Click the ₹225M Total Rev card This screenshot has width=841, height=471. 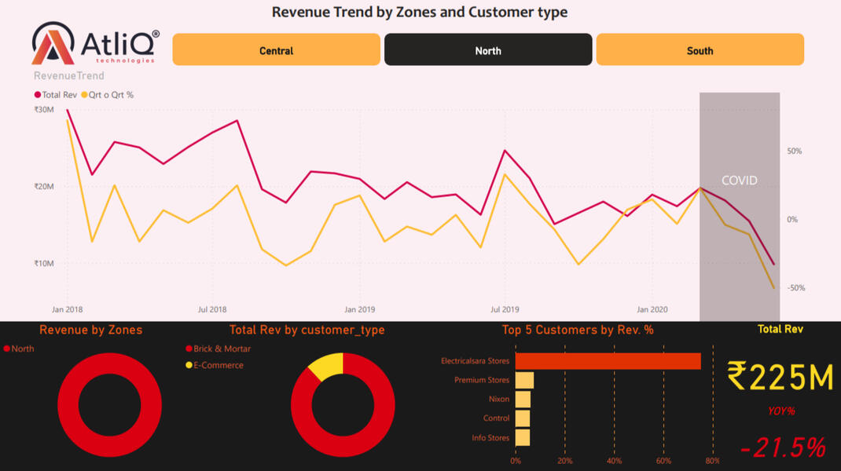(780, 377)
